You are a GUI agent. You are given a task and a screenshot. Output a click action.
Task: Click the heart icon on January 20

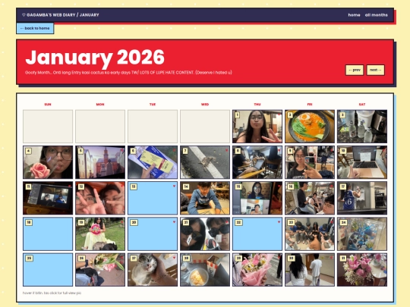pyautogui.click(x=174, y=222)
